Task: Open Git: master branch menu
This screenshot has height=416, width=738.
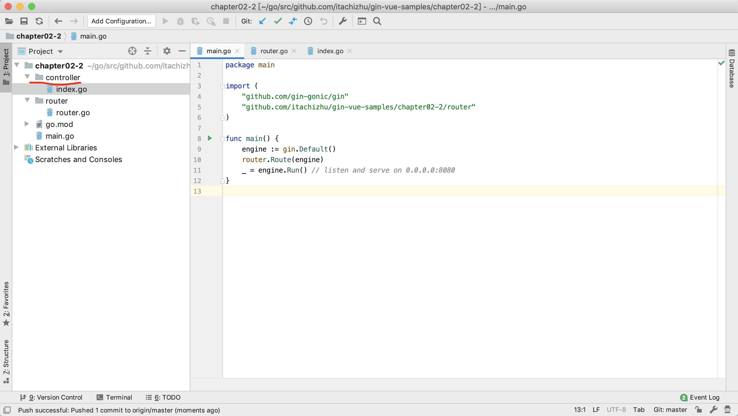Action: pos(670,410)
